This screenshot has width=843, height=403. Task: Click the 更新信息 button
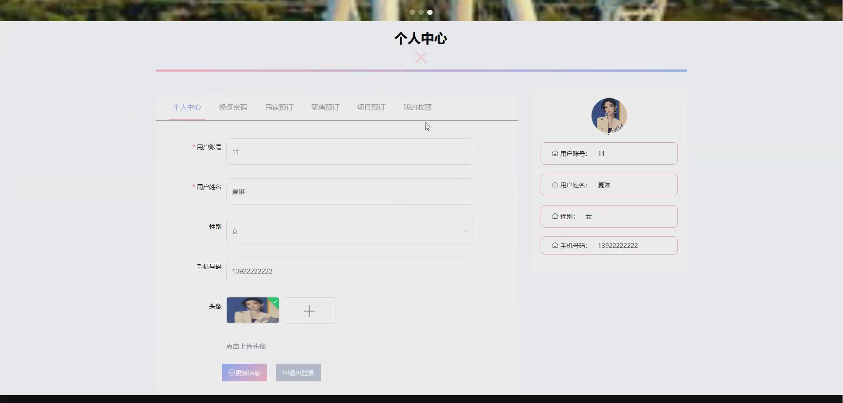click(x=244, y=372)
